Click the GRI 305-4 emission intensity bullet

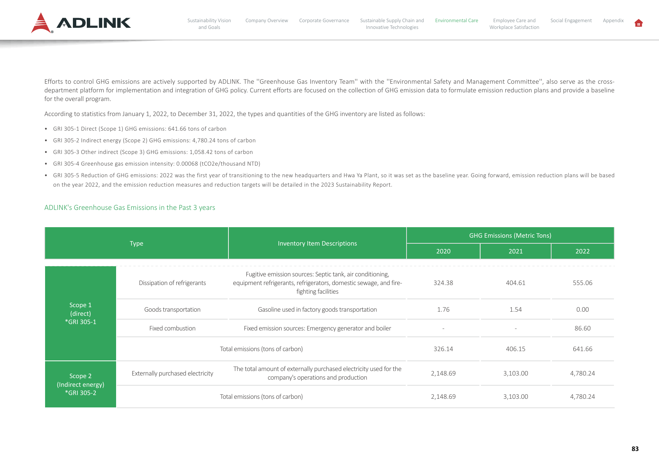(x=157, y=164)
